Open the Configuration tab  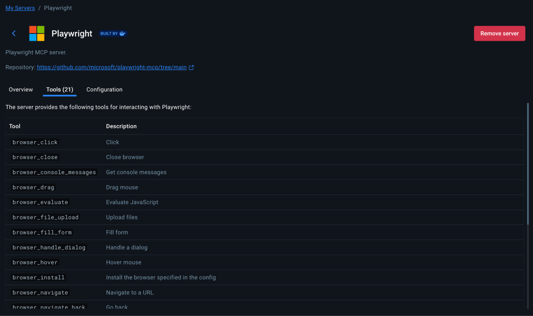[104, 90]
